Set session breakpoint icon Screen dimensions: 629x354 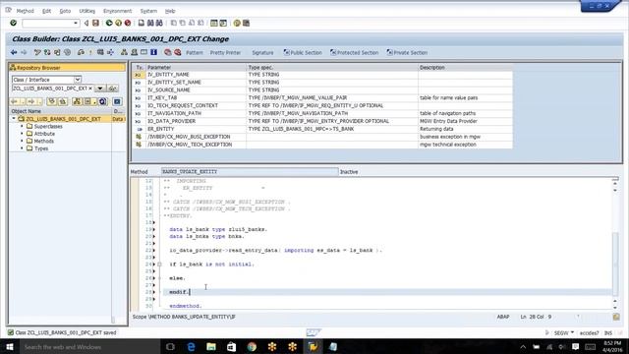click(168, 52)
